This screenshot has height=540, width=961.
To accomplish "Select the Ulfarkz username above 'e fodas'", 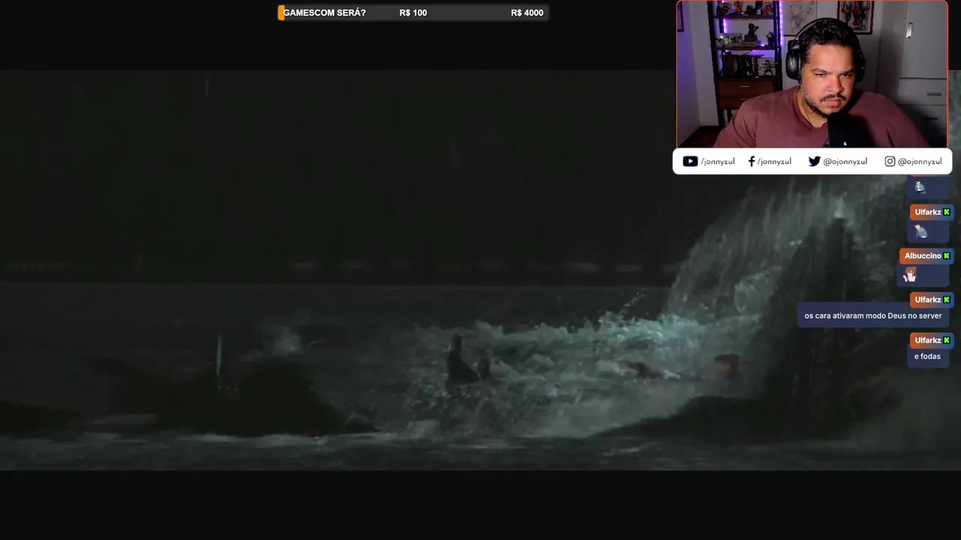I will click(x=928, y=340).
